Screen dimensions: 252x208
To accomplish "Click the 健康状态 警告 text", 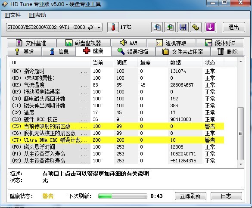I will [48, 196].
